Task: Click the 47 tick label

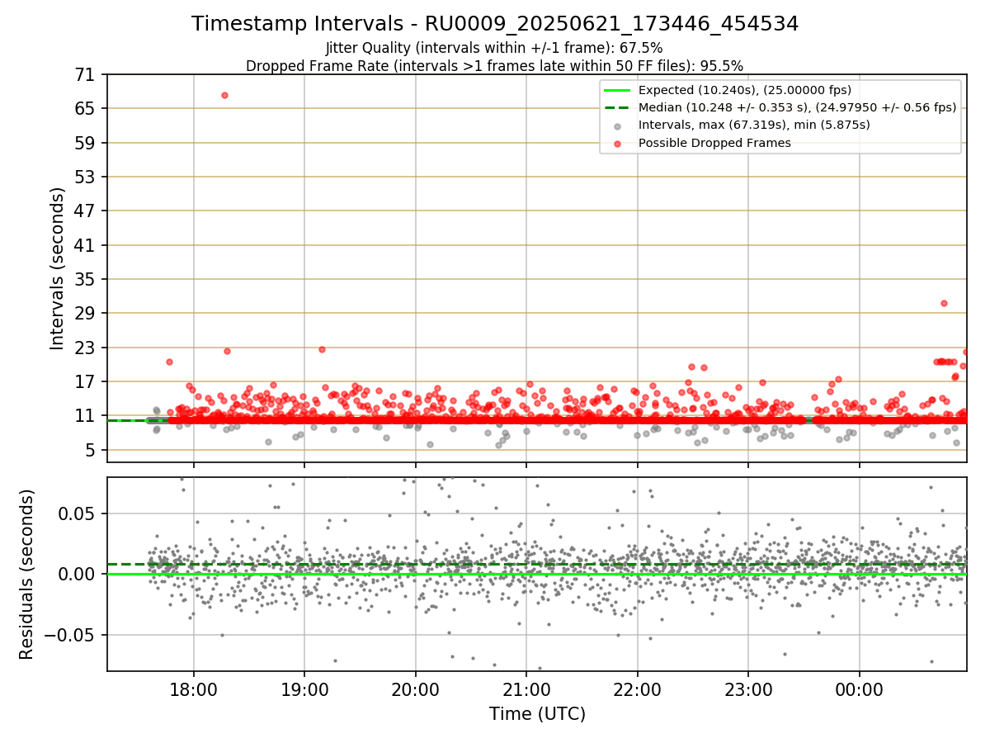Action: [x=86, y=211]
